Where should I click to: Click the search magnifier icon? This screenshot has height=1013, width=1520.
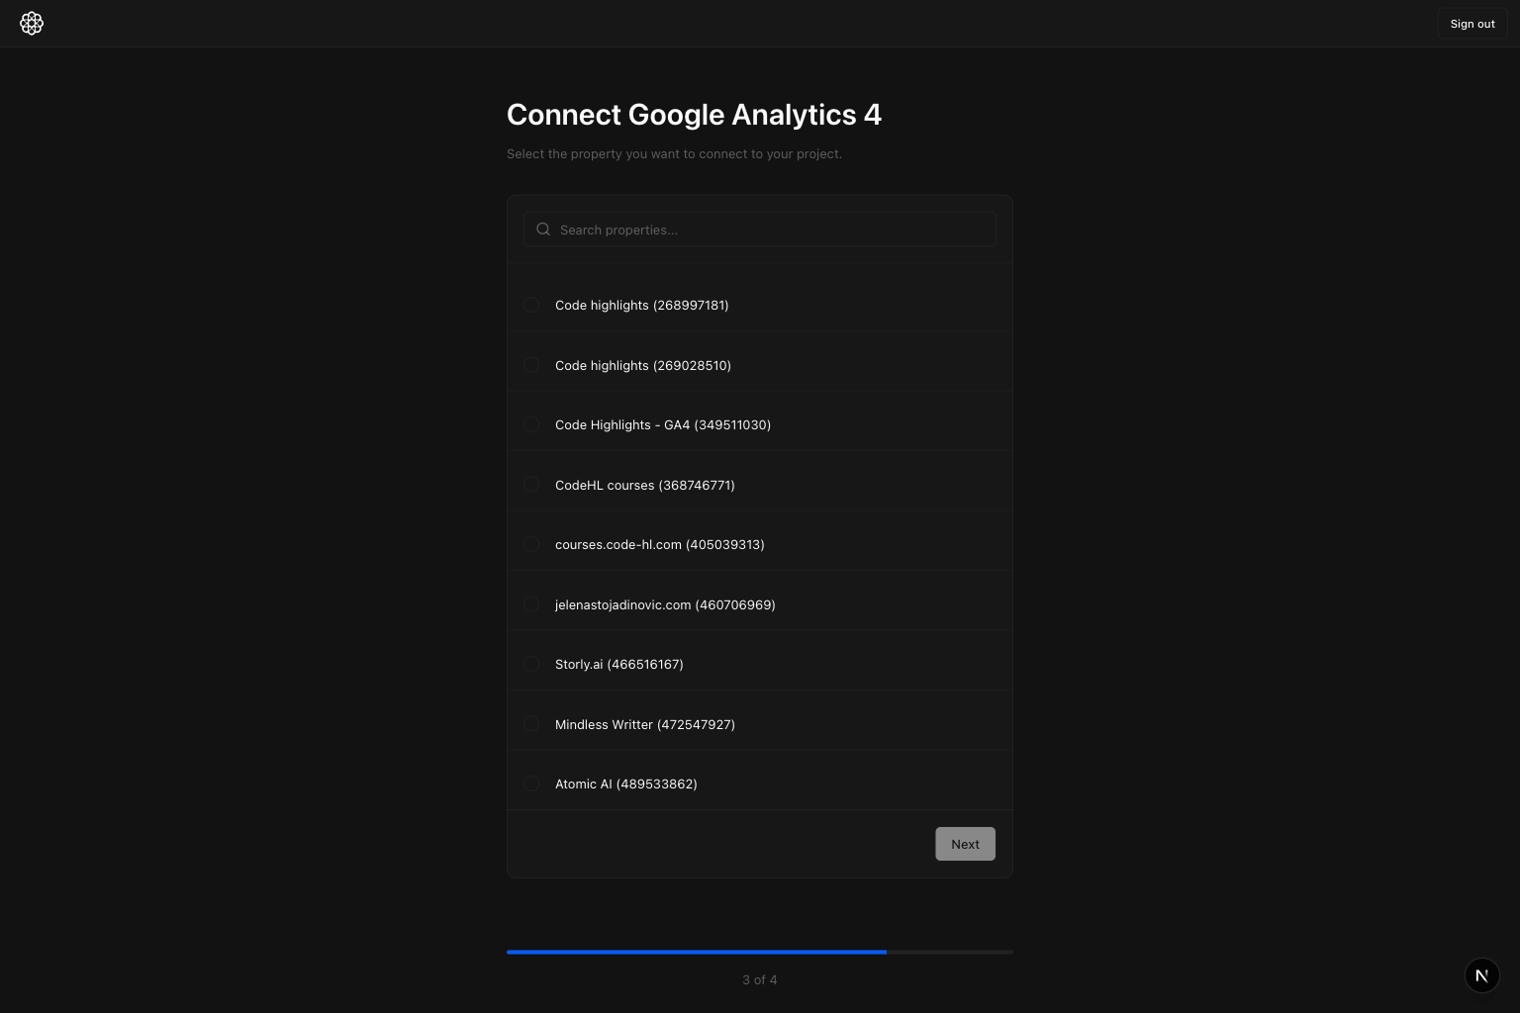click(543, 229)
